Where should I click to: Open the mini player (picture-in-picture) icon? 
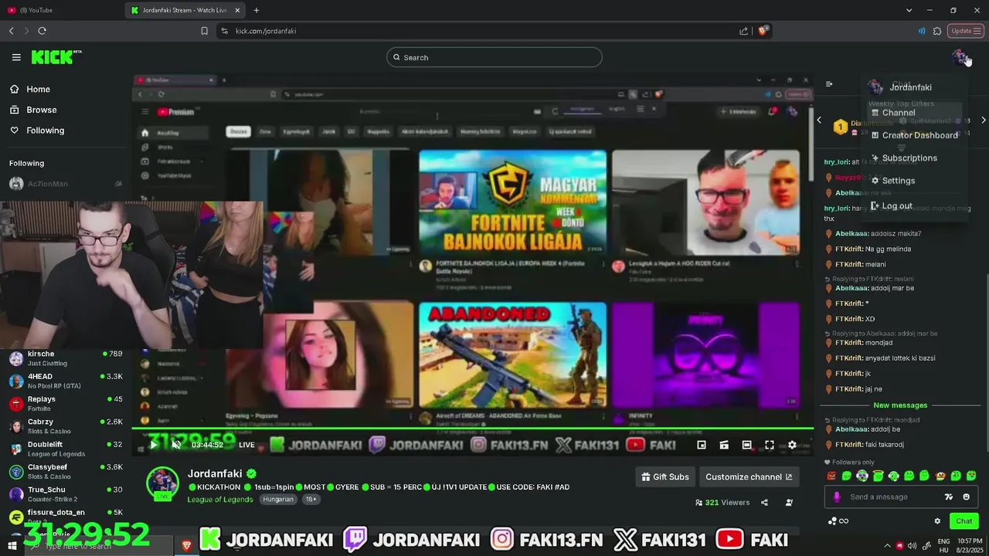pyautogui.click(x=702, y=445)
